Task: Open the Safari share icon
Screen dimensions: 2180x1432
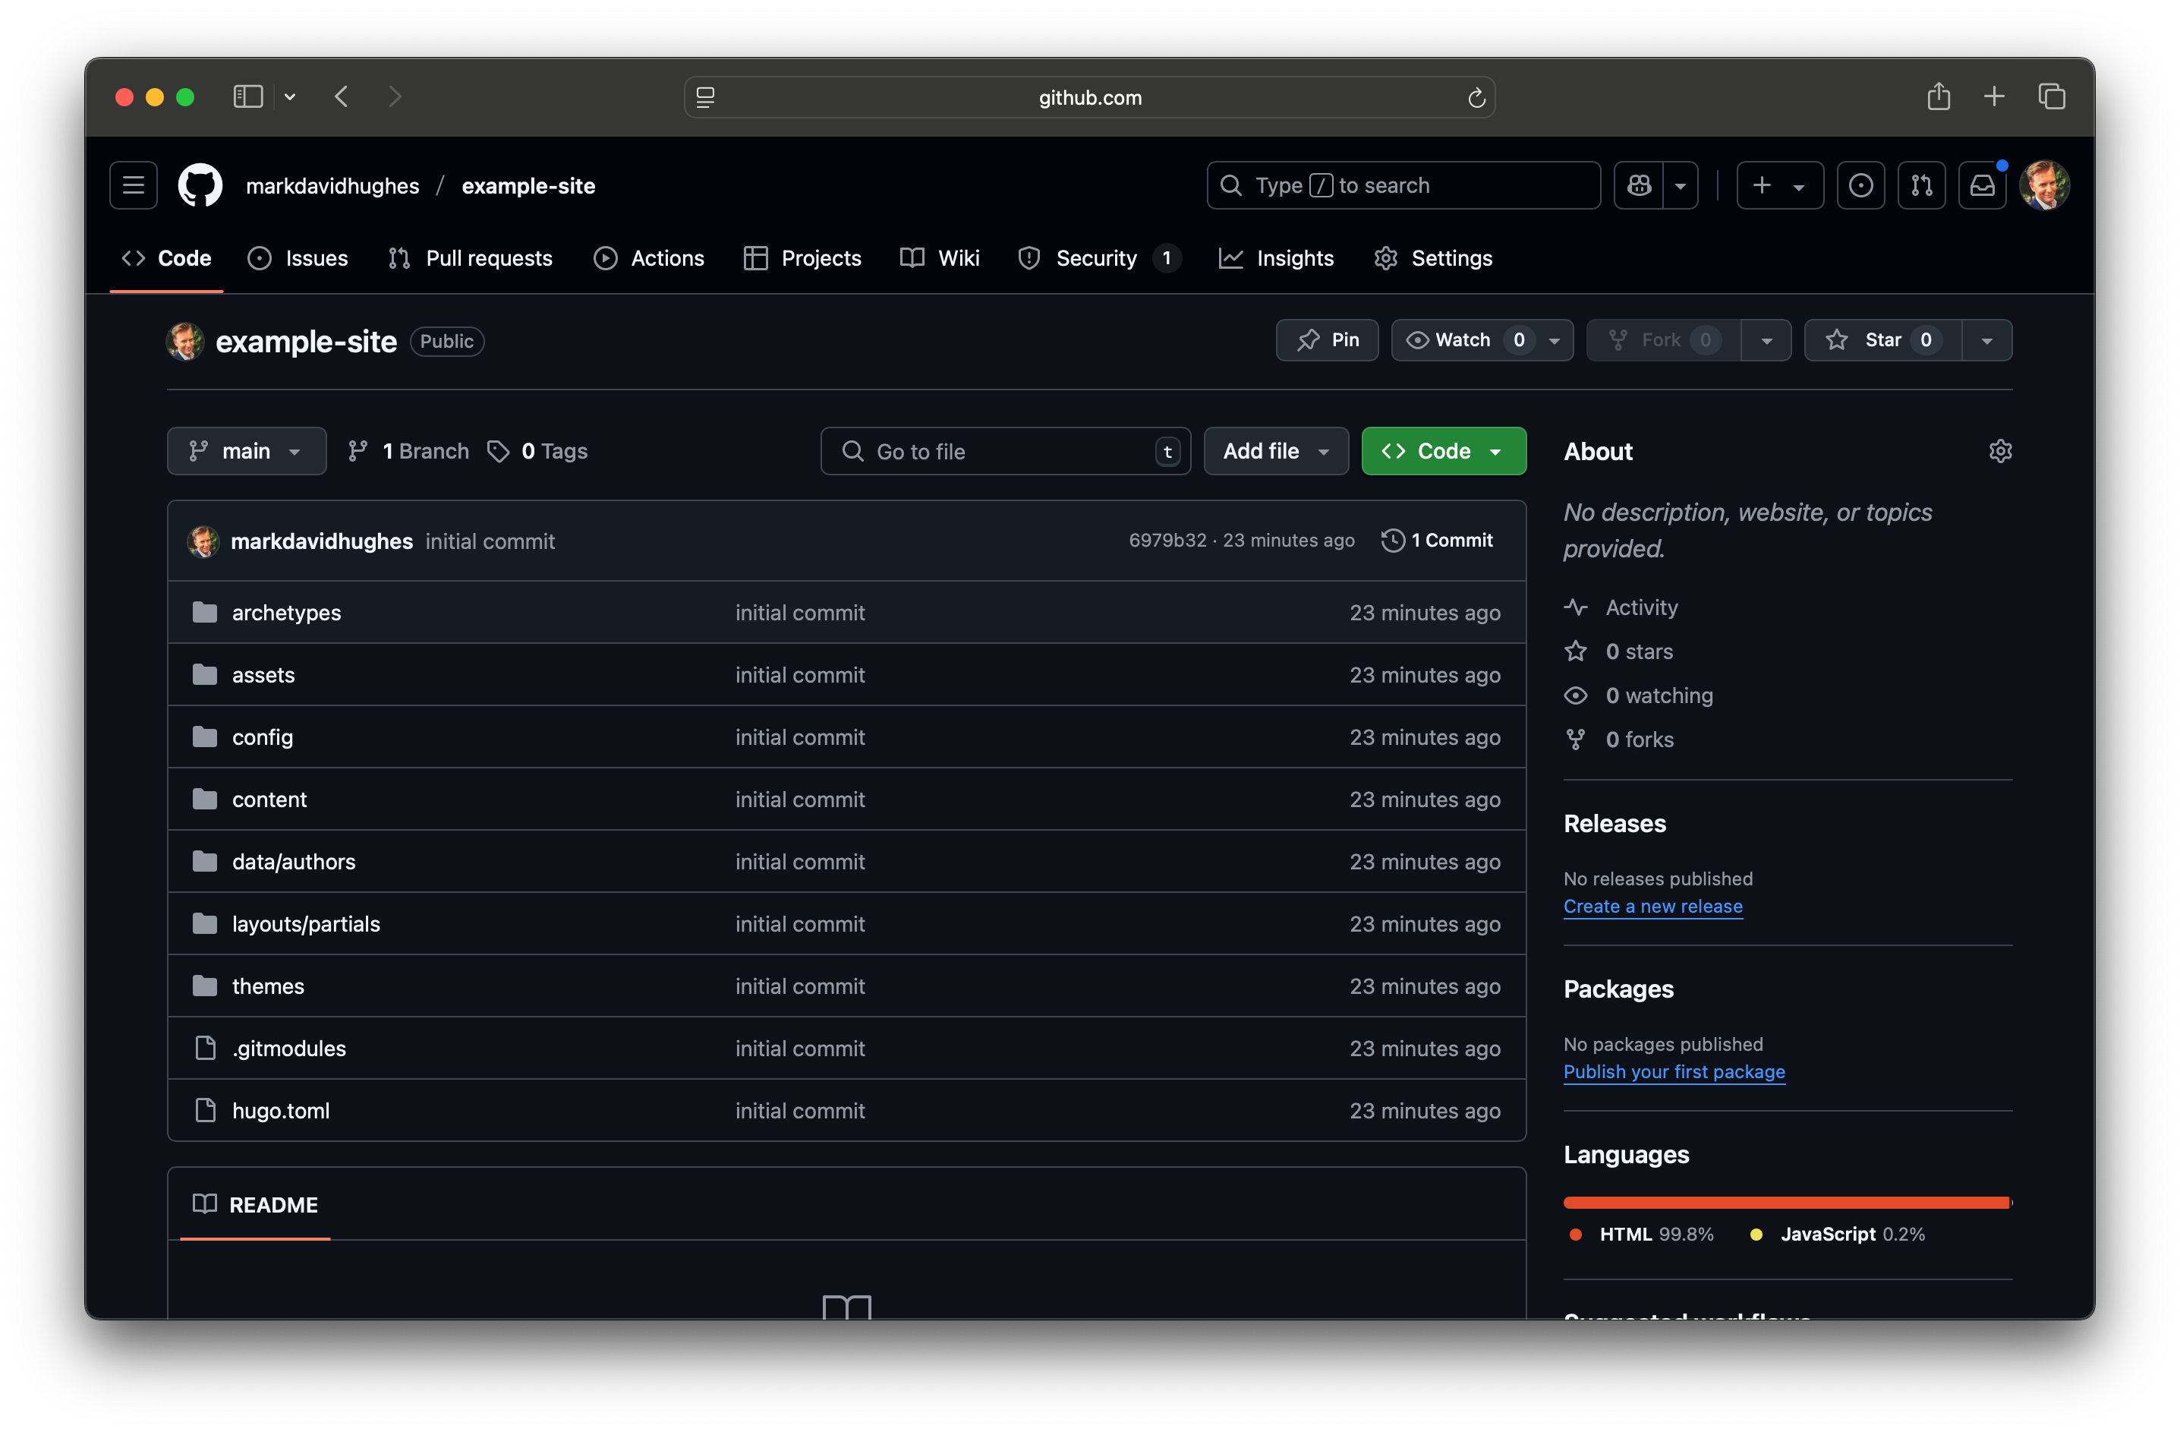Action: pyautogui.click(x=1938, y=96)
